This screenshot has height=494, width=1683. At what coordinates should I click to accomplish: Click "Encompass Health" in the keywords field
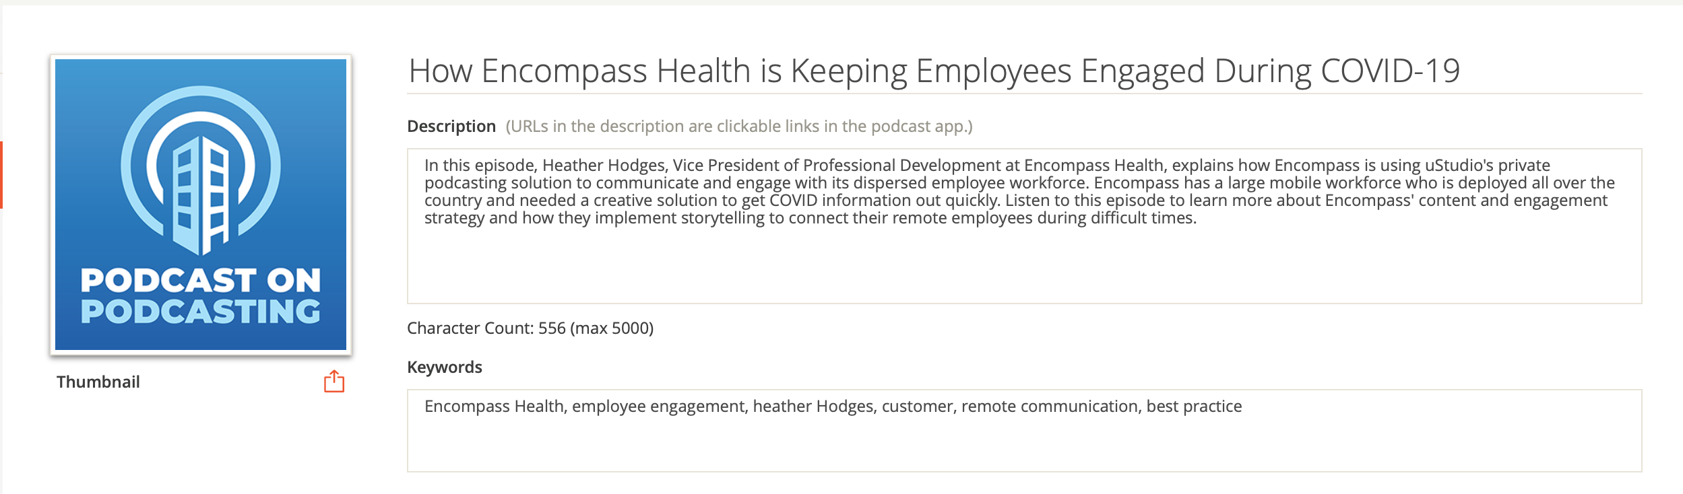[495, 407]
